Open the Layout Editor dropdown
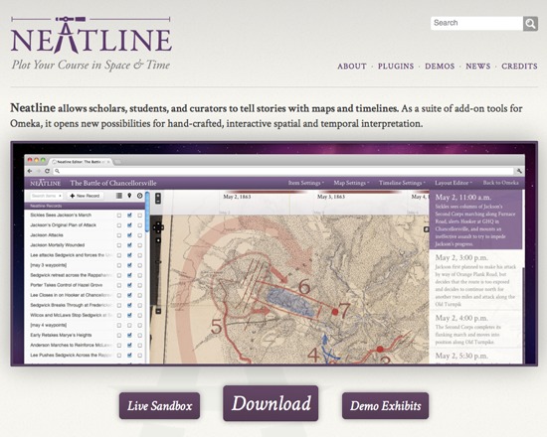This screenshot has height=437, width=547. pyautogui.click(x=454, y=183)
